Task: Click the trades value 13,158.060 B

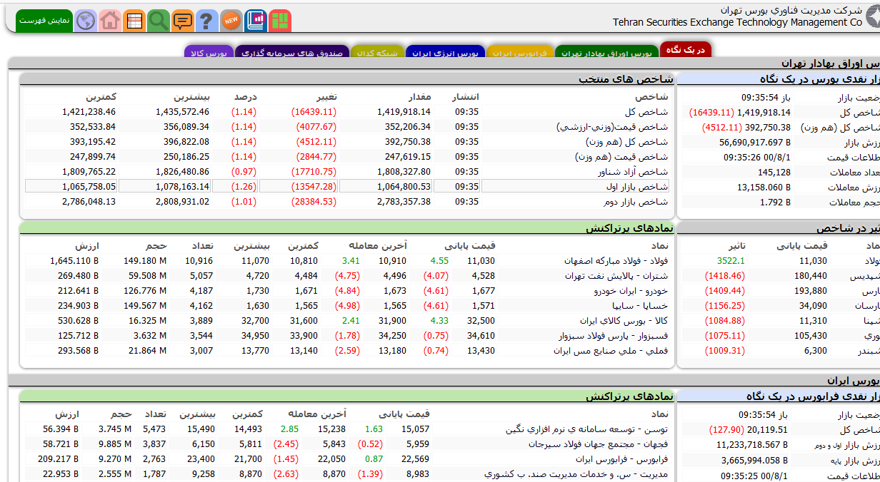Action: [x=764, y=187]
